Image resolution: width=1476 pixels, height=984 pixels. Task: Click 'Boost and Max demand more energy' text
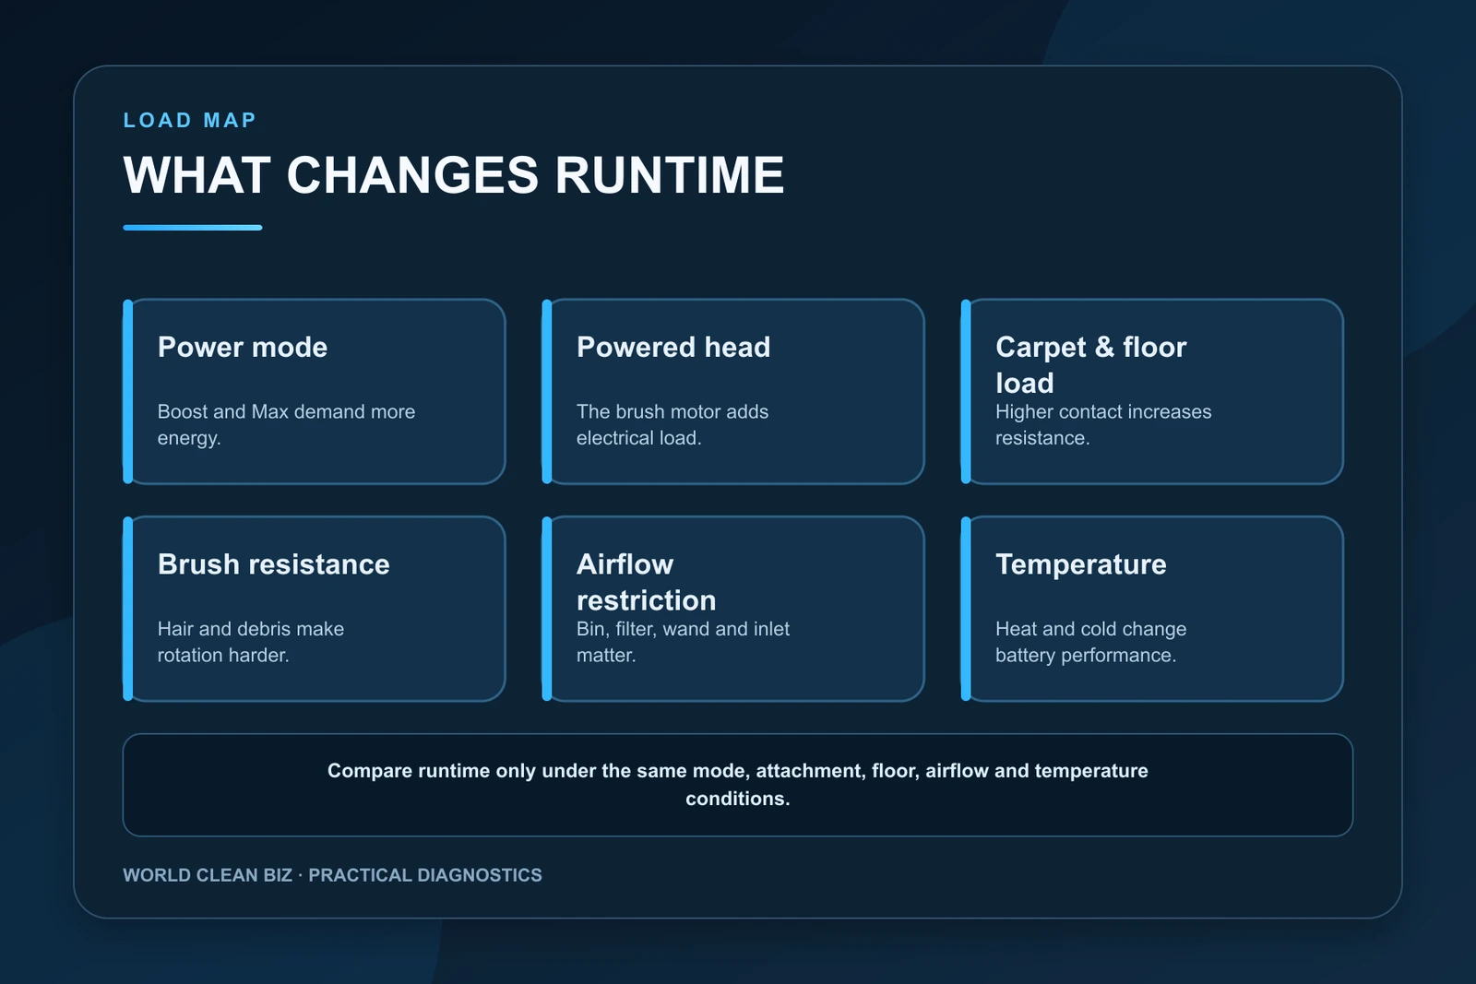click(x=287, y=424)
